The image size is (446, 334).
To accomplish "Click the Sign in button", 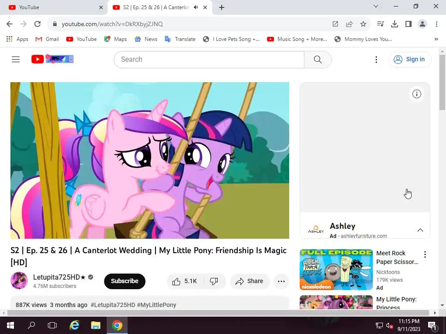I will tap(410, 59).
